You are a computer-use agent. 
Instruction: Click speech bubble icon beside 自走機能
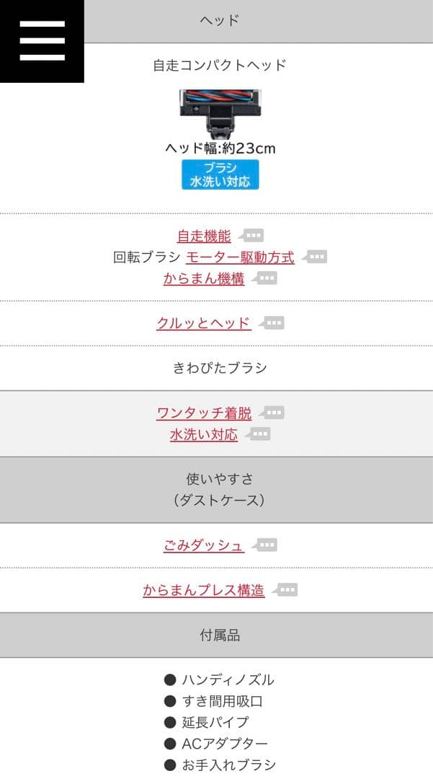point(253,235)
